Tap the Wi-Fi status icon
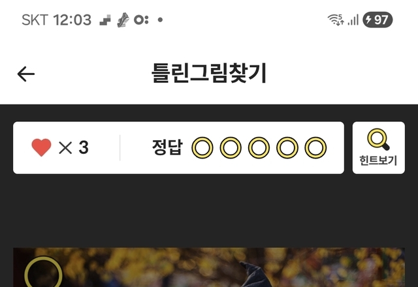The image size is (418, 287). [336, 20]
